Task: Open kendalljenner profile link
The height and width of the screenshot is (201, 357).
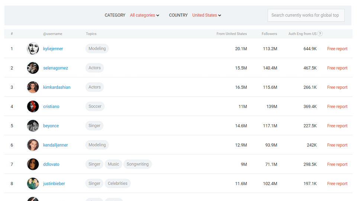Action: (55, 145)
